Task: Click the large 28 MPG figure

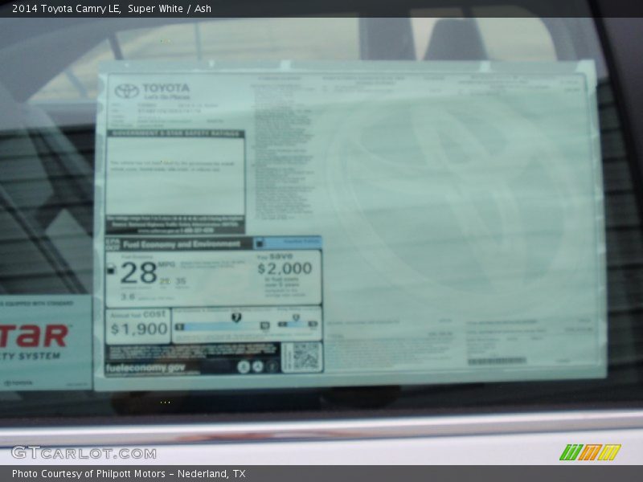Action: pos(138,273)
